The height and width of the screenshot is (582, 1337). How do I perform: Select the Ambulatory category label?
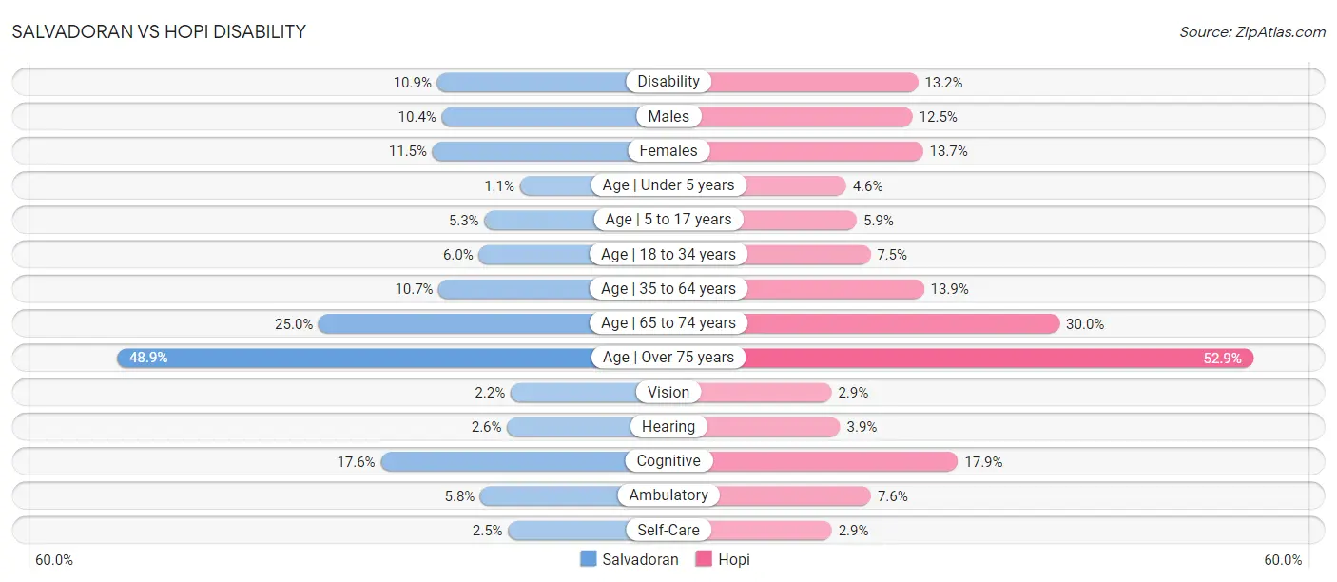pyautogui.click(x=668, y=495)
